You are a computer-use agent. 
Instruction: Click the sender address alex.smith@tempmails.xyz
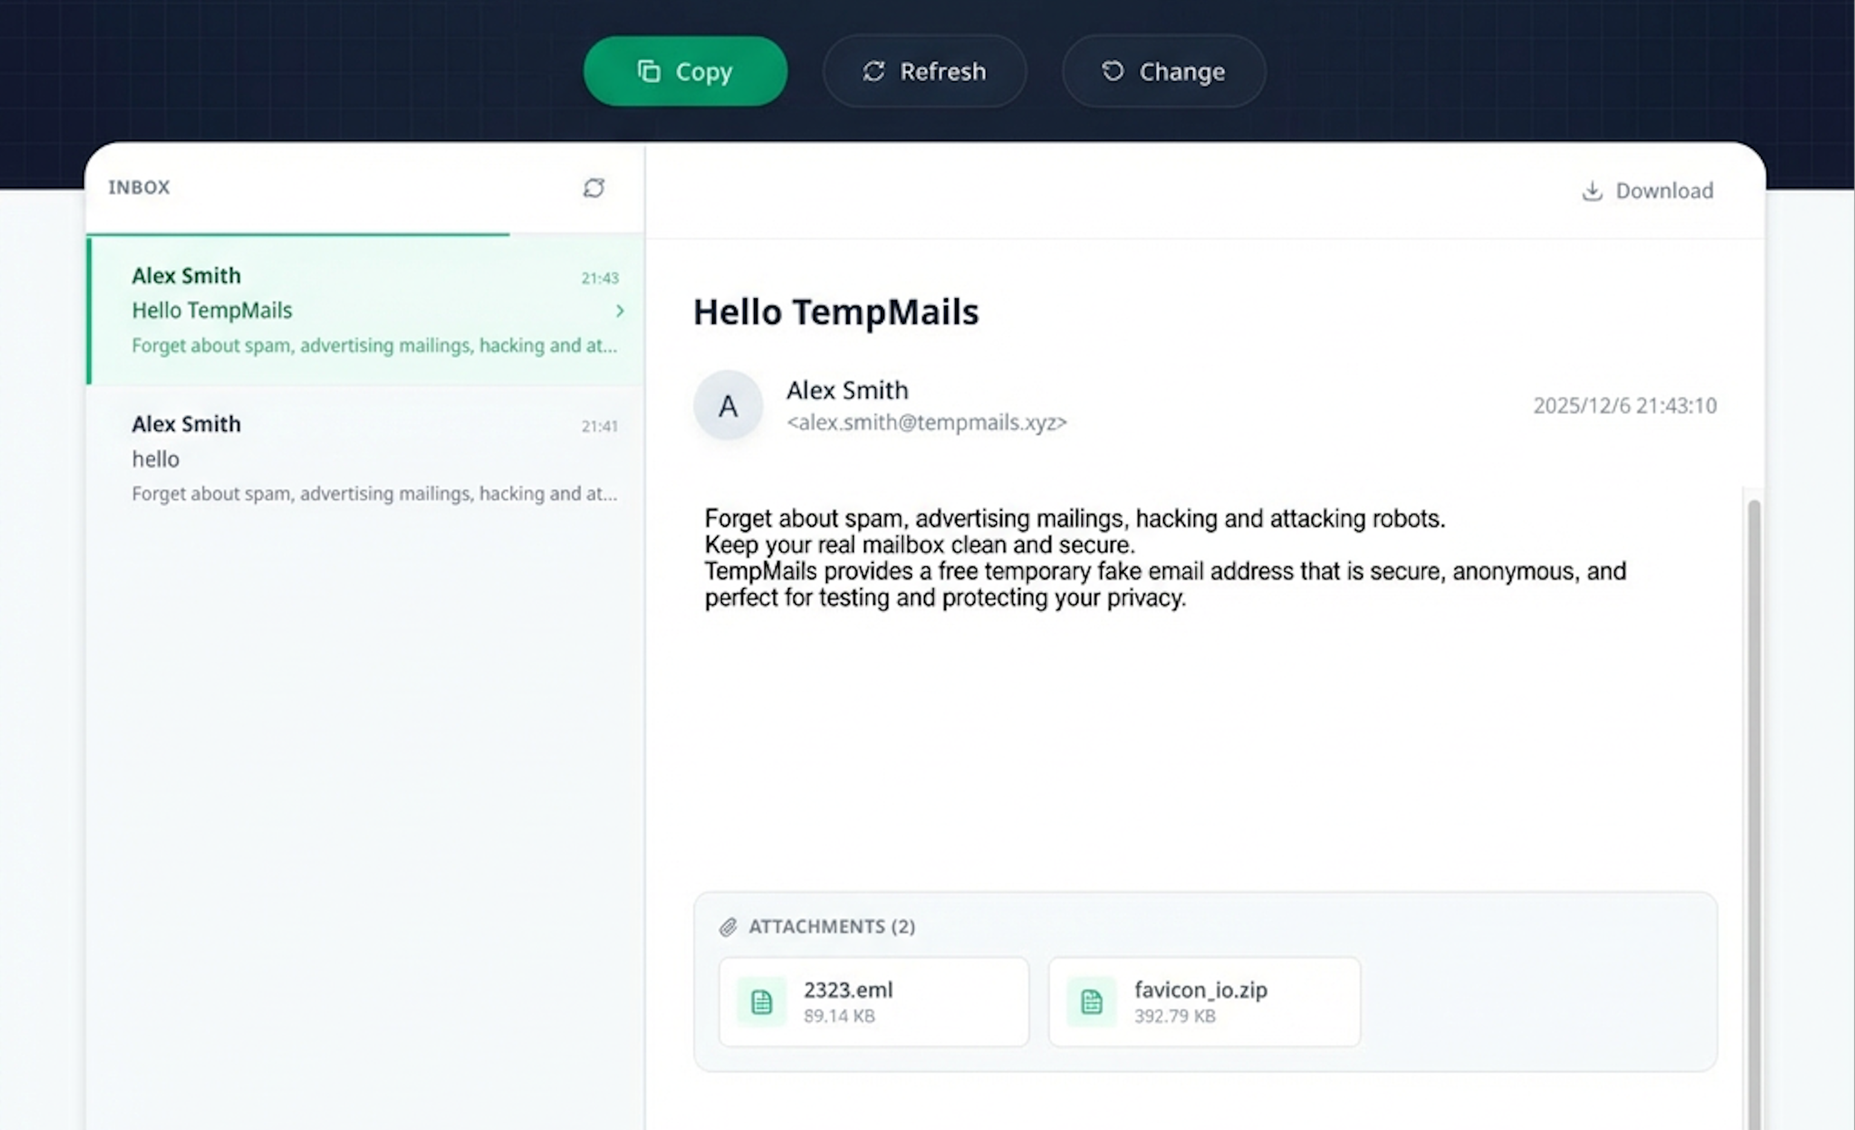tap(927, 423)
